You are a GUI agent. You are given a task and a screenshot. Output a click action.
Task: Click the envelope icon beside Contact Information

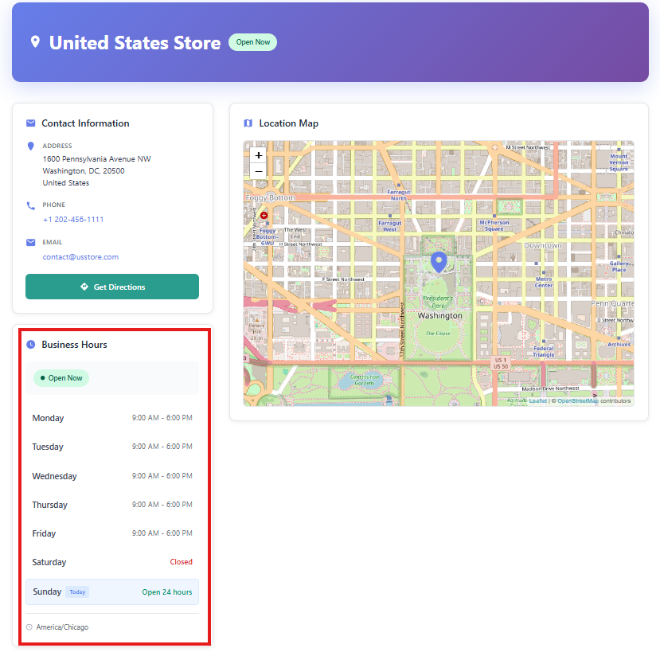pos(31,123)
